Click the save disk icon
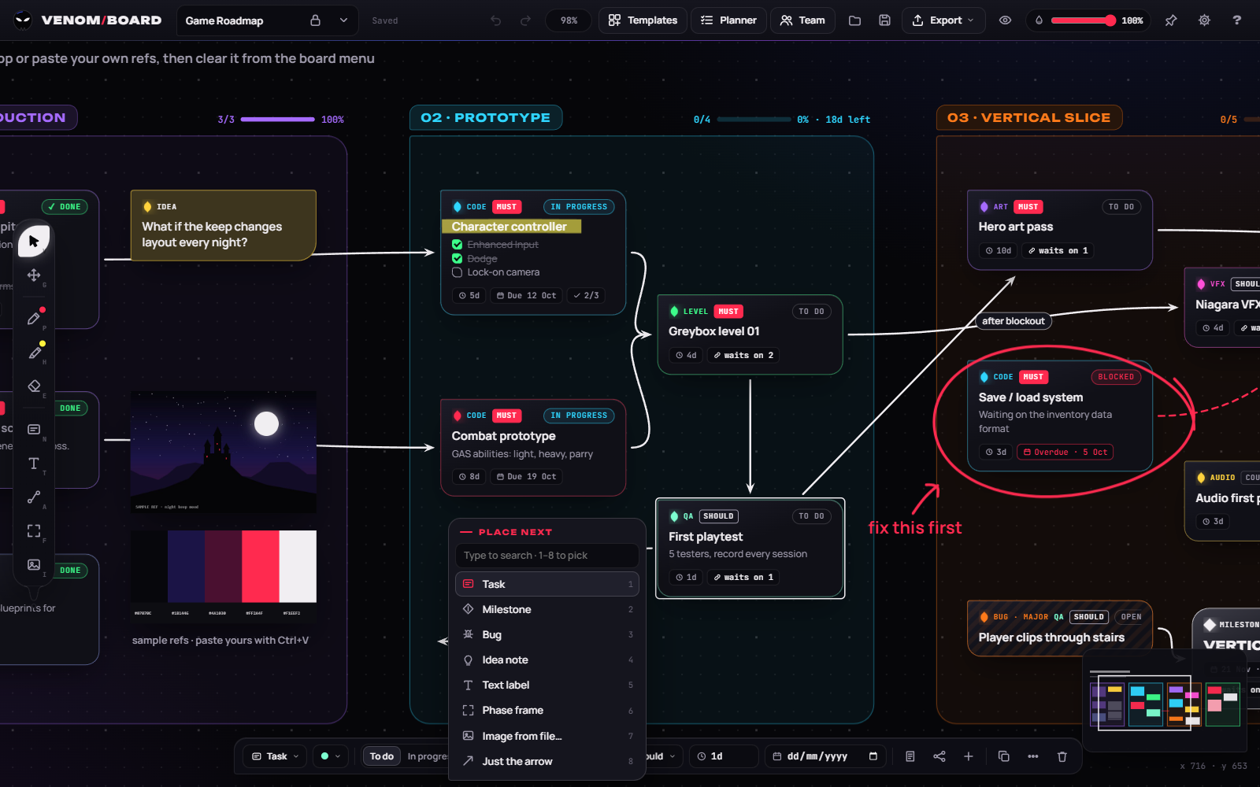This screenshot has height=787, width=1260. [x=884, y=20]
